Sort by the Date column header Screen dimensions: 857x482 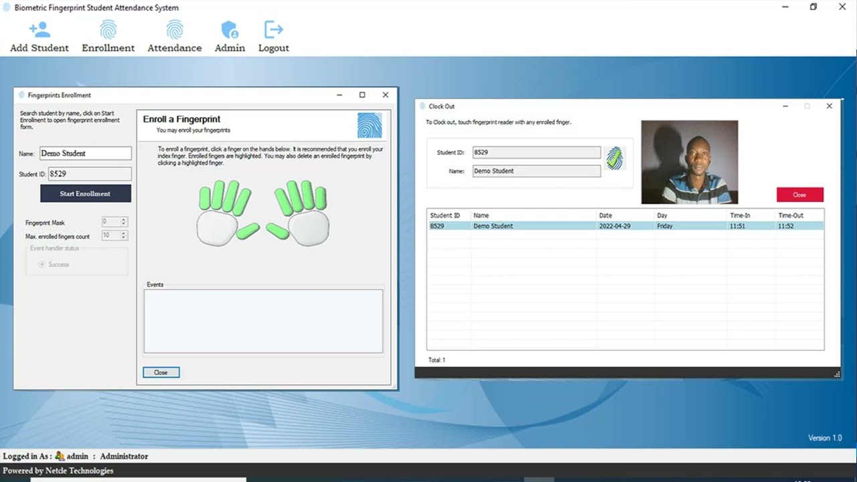click(x=625, y=216)
